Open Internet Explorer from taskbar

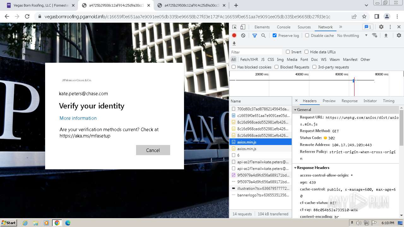pos(25,223)
